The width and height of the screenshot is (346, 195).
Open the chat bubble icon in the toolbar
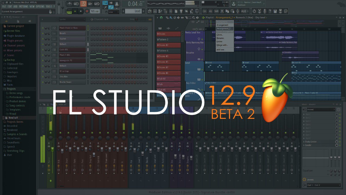pyautogui.click(x=286, y=11)
